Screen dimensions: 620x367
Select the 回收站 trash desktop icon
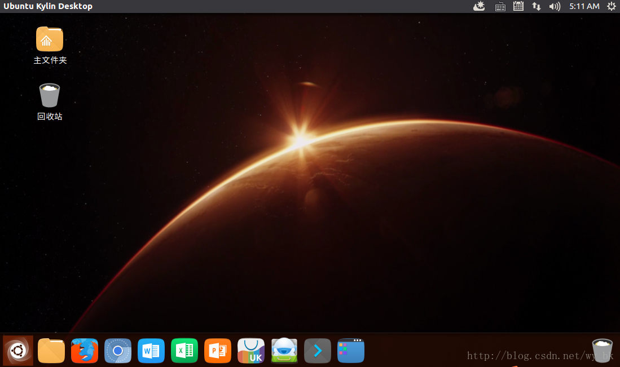point(50,102)
